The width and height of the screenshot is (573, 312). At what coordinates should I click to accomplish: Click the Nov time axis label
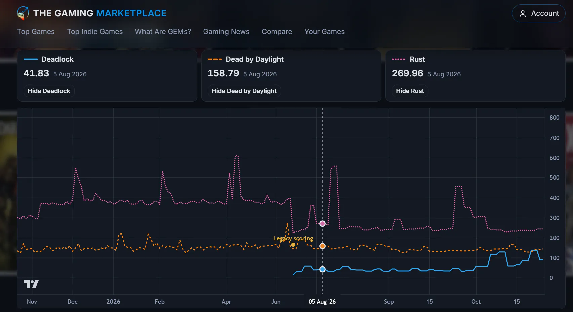[x=32, y=302]
